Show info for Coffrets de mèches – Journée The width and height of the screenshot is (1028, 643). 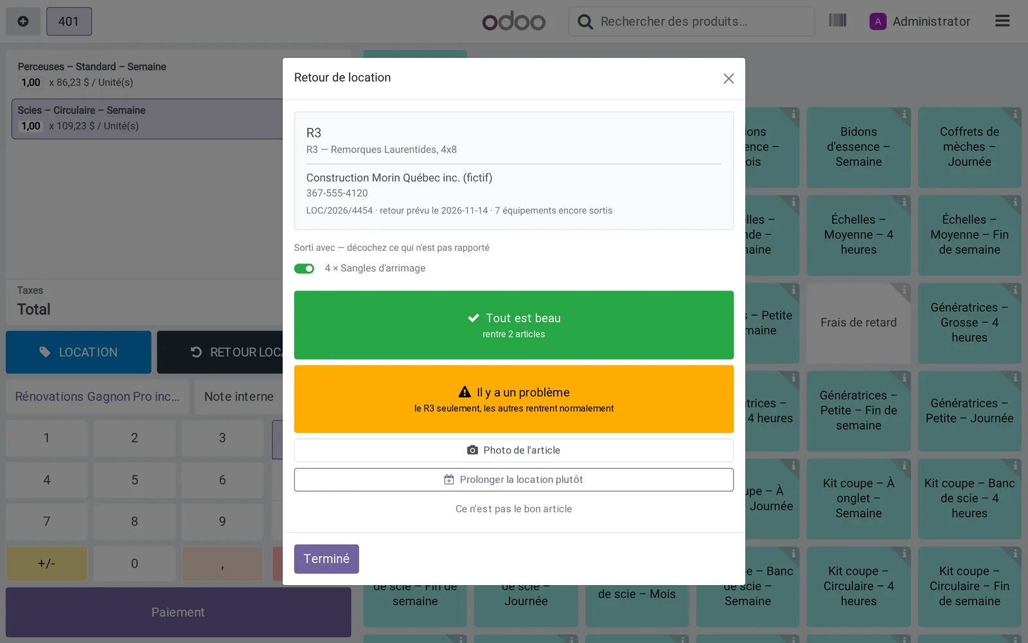point(1015,114)
